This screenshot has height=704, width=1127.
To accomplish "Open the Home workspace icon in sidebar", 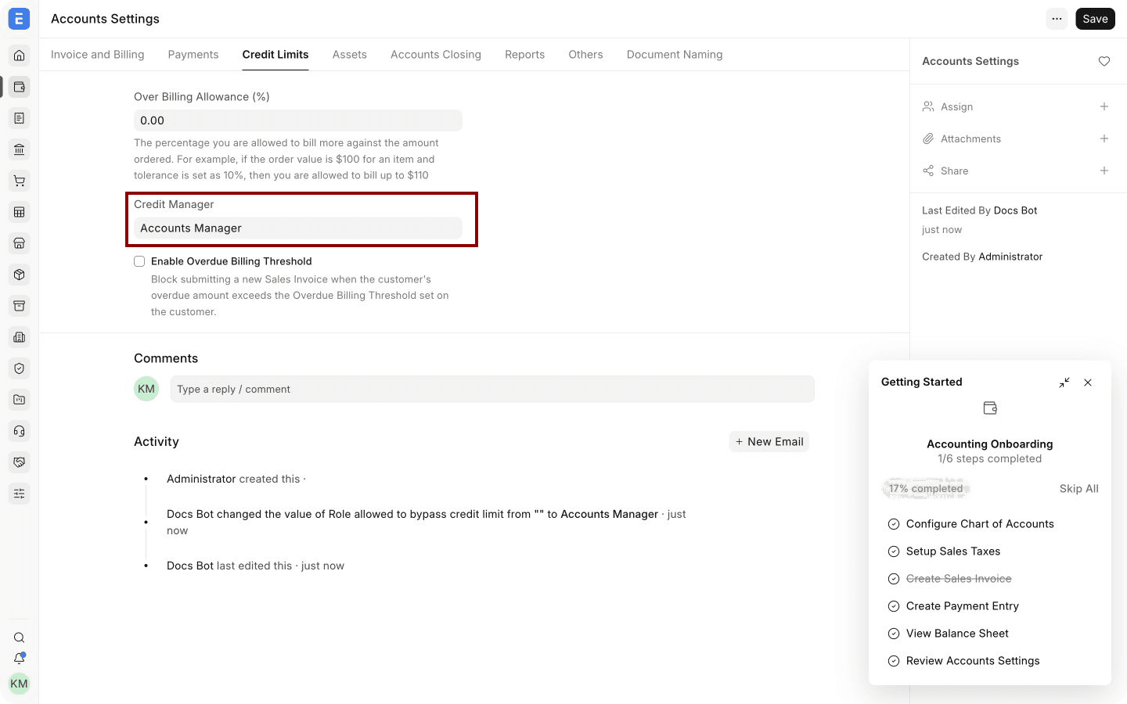I will pyautogui.click(x=20, y=56).
